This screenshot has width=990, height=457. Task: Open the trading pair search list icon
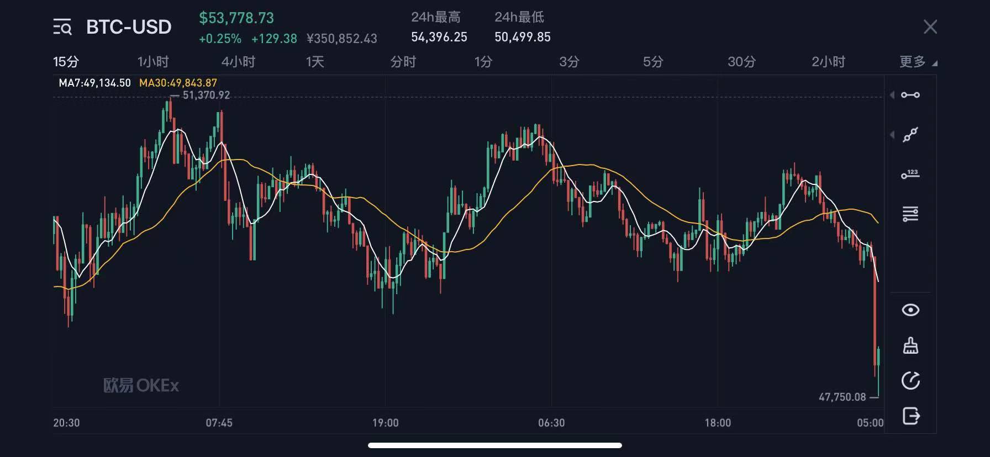pos(62,26)
